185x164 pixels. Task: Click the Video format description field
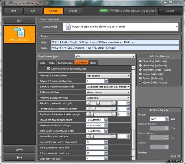coord(115,42)
